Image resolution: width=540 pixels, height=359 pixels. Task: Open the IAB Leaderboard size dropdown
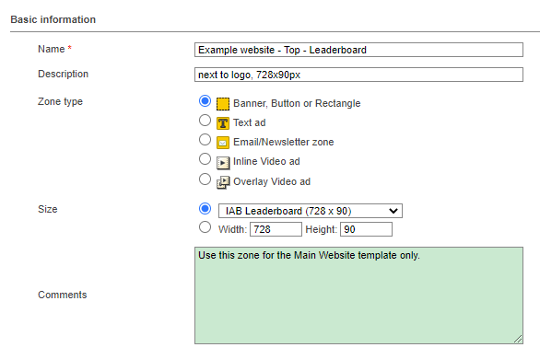(311, 211)
